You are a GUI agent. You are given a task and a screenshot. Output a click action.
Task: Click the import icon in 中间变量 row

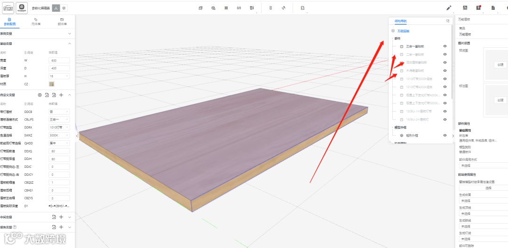click(54, 217)
